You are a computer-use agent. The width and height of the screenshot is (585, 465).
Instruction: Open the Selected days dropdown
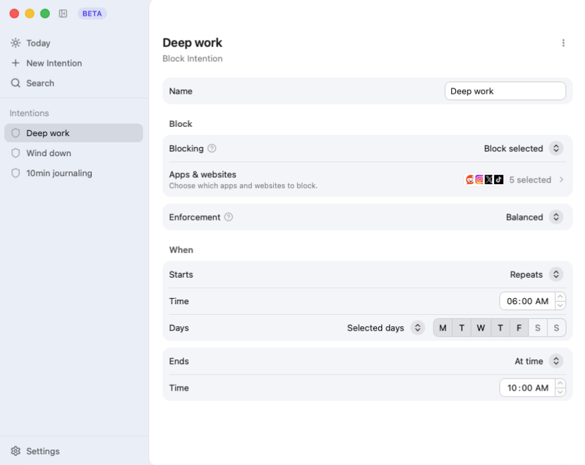[x=386, y=328]
